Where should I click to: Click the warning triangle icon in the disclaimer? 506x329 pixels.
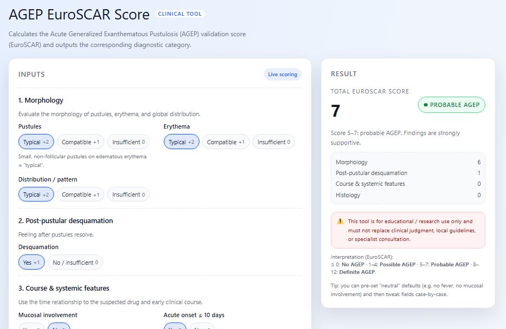(340, 221)
